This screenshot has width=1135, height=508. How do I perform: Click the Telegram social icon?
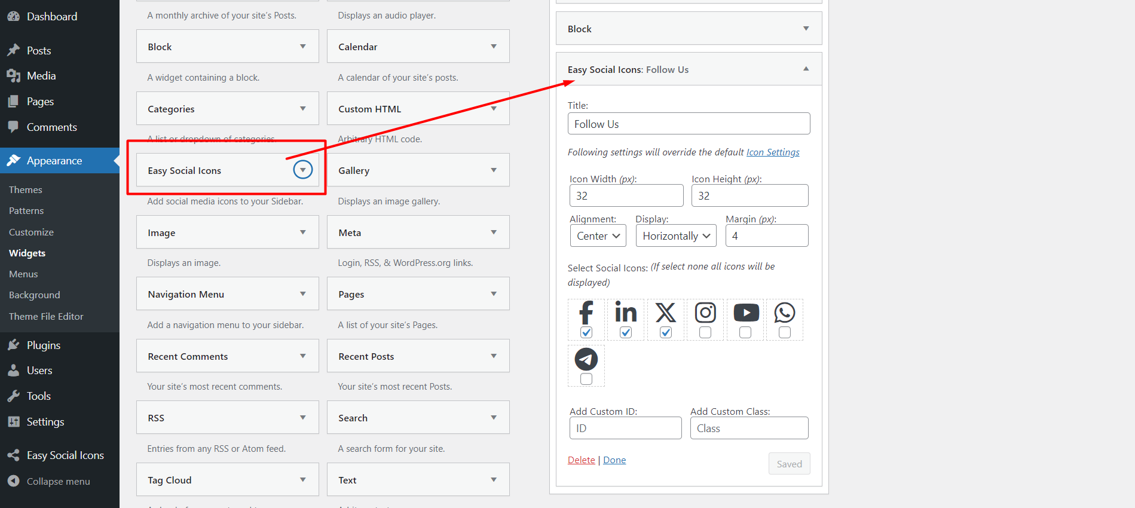coord(586,359)
